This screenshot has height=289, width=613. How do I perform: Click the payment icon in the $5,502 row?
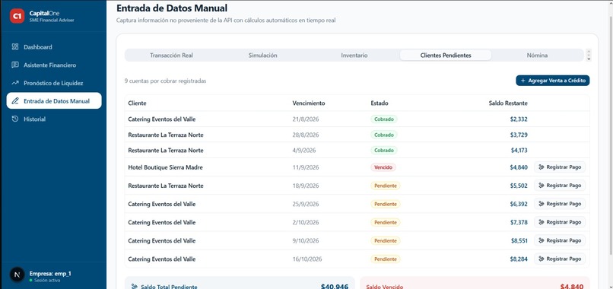click(x=542, y=186)
